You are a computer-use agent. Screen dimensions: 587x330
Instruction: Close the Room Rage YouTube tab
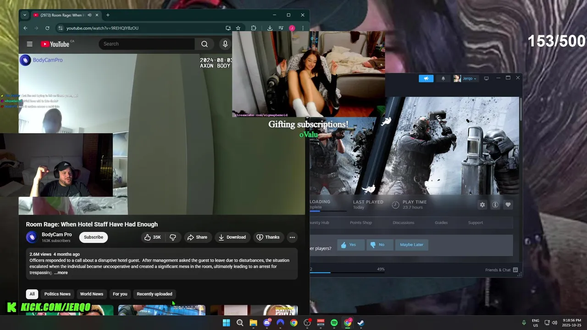click(x=98, y=15)
